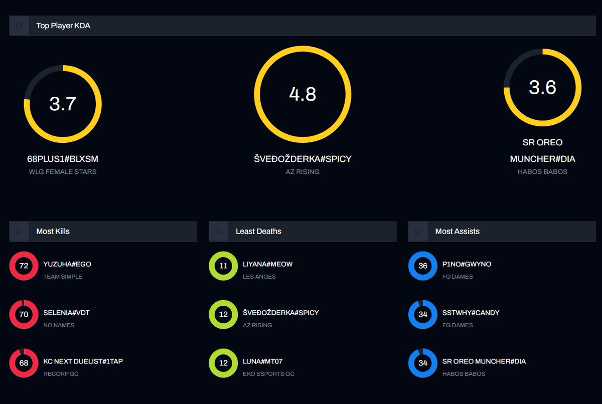The image size is (602, 404).
Task: Select player name SSTWHY#CANDY
Action: (471, 313)
